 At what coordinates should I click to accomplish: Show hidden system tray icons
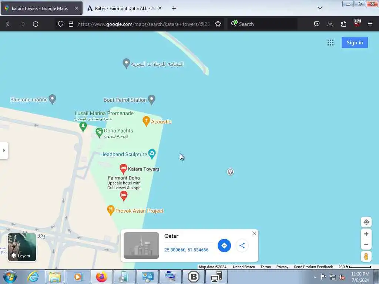[x=315, y=277]
